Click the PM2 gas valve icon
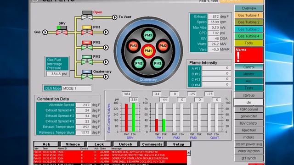294x165 pixels. pos(87,46)
